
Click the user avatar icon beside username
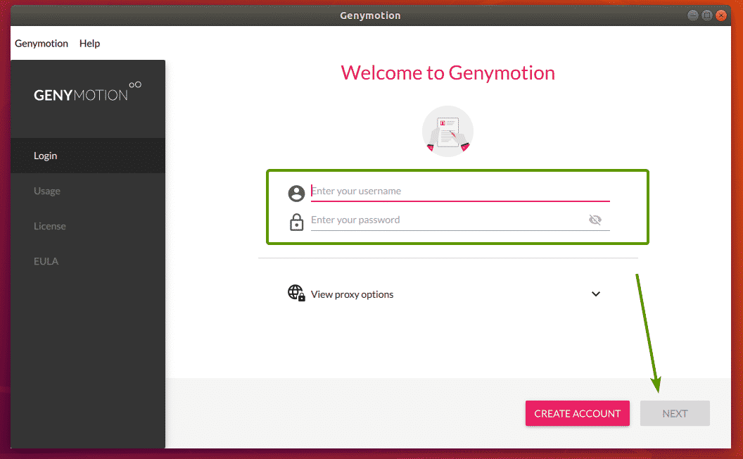pyautogui.click(x=296, y=194)
